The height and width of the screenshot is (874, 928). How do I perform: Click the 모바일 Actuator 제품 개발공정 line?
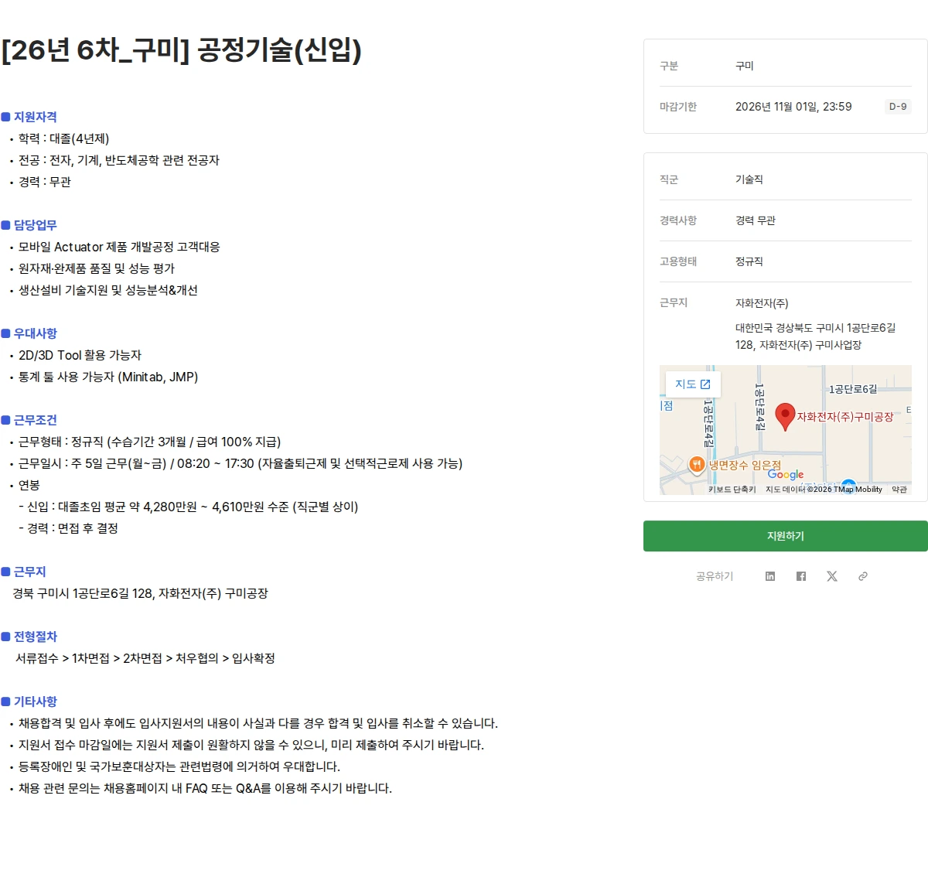[119, 247]
